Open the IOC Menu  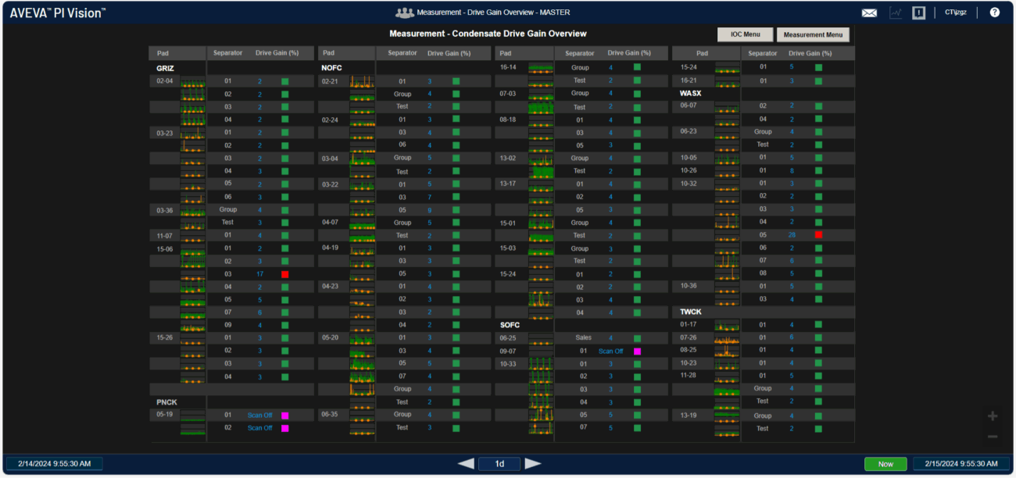745,34
